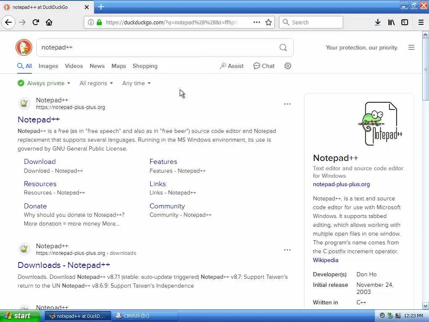Open the Downloads arrow in toolbar
This screenshot has height=322, width=429.
click(x=378, y=22)
